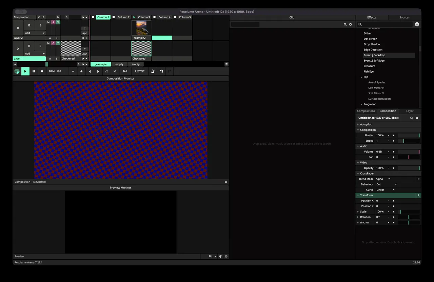This screenshot has height=282, width=434.
Task: Collapse the Flip effects group
Action: pos(361,77)
